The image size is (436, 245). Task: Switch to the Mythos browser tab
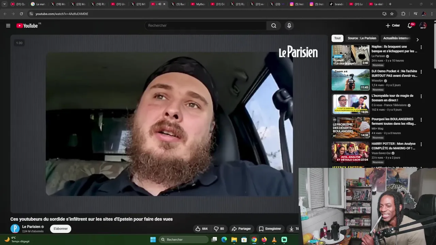pos(198,4)
